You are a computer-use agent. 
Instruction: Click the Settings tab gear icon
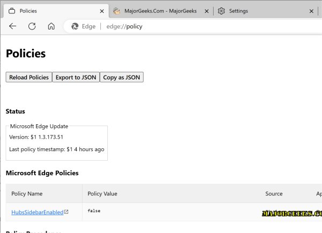(221, 11)
